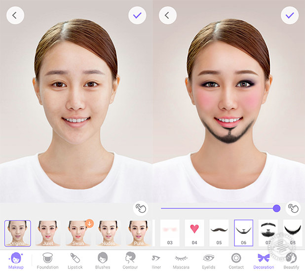Viewport: 305px width, 271px height.
Task: Open the Contact lens tool
Action: click(236, 260)
